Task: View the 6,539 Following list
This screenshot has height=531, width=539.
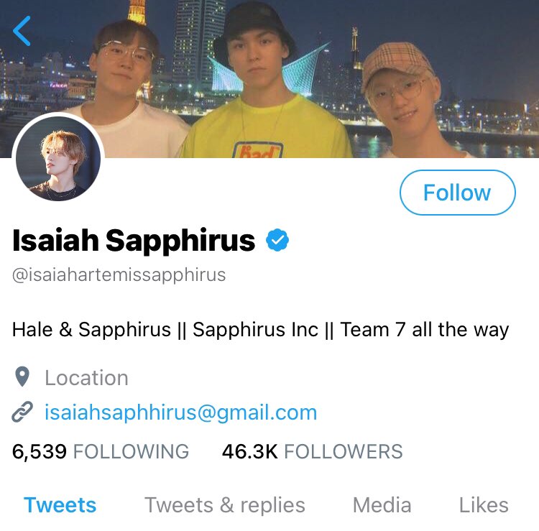Action: [x=101, y=451]
